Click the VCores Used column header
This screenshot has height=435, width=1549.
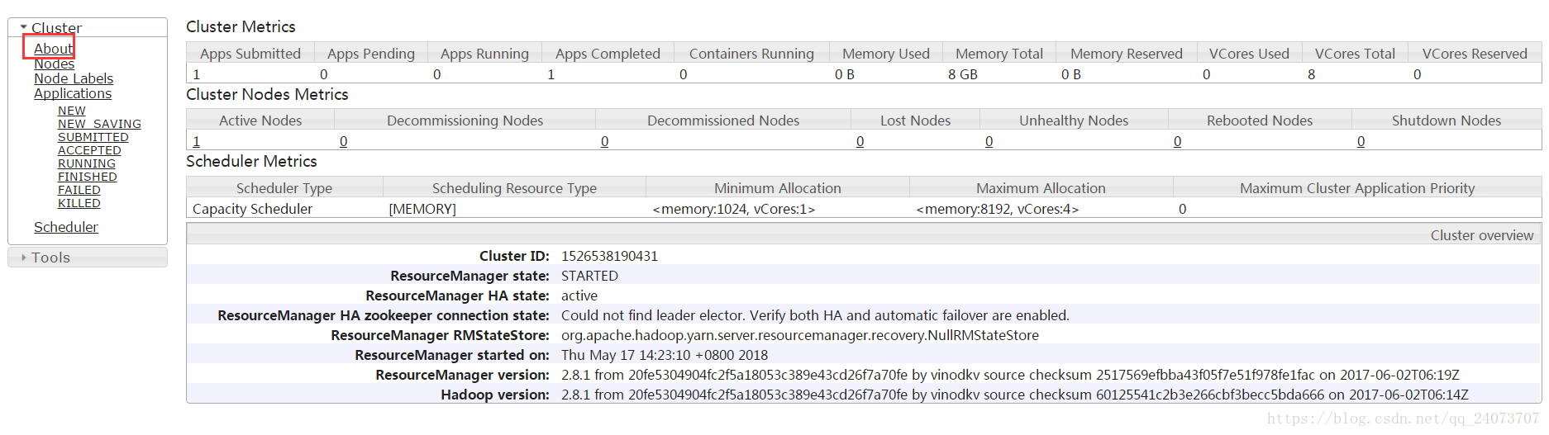pyautogui.click(x=1249, y=53)
